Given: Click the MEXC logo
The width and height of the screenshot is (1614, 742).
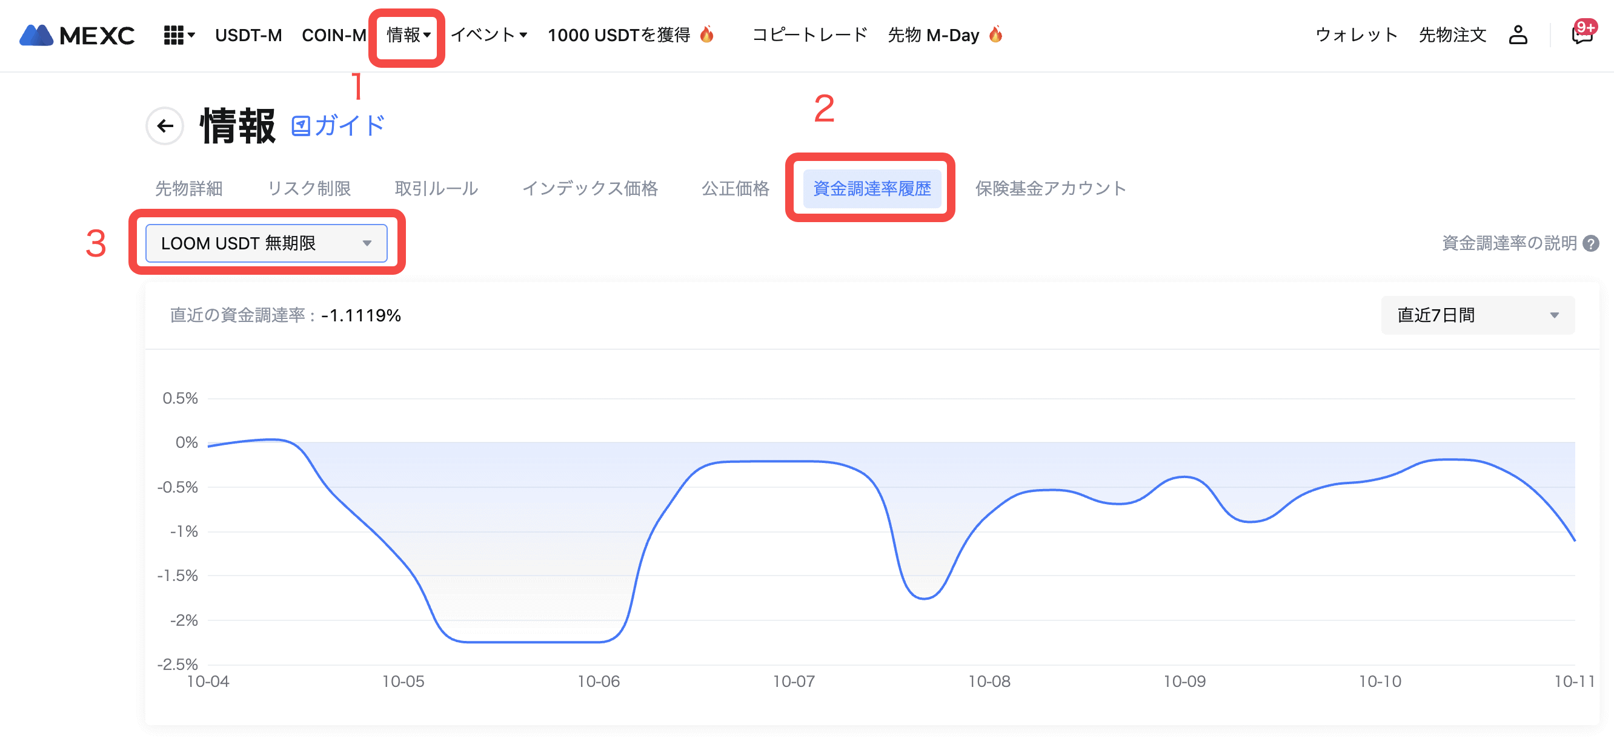Looking at the screenshot, I should (x=77, y=35).
